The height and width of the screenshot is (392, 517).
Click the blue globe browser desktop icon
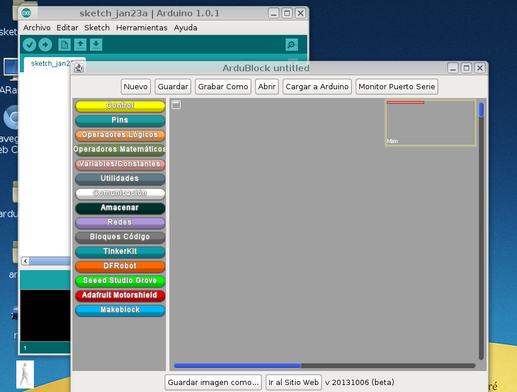click(x=12, y=117)
